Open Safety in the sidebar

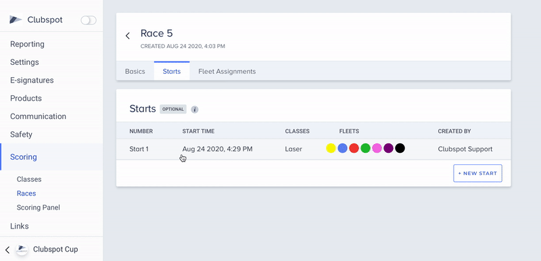21,135
